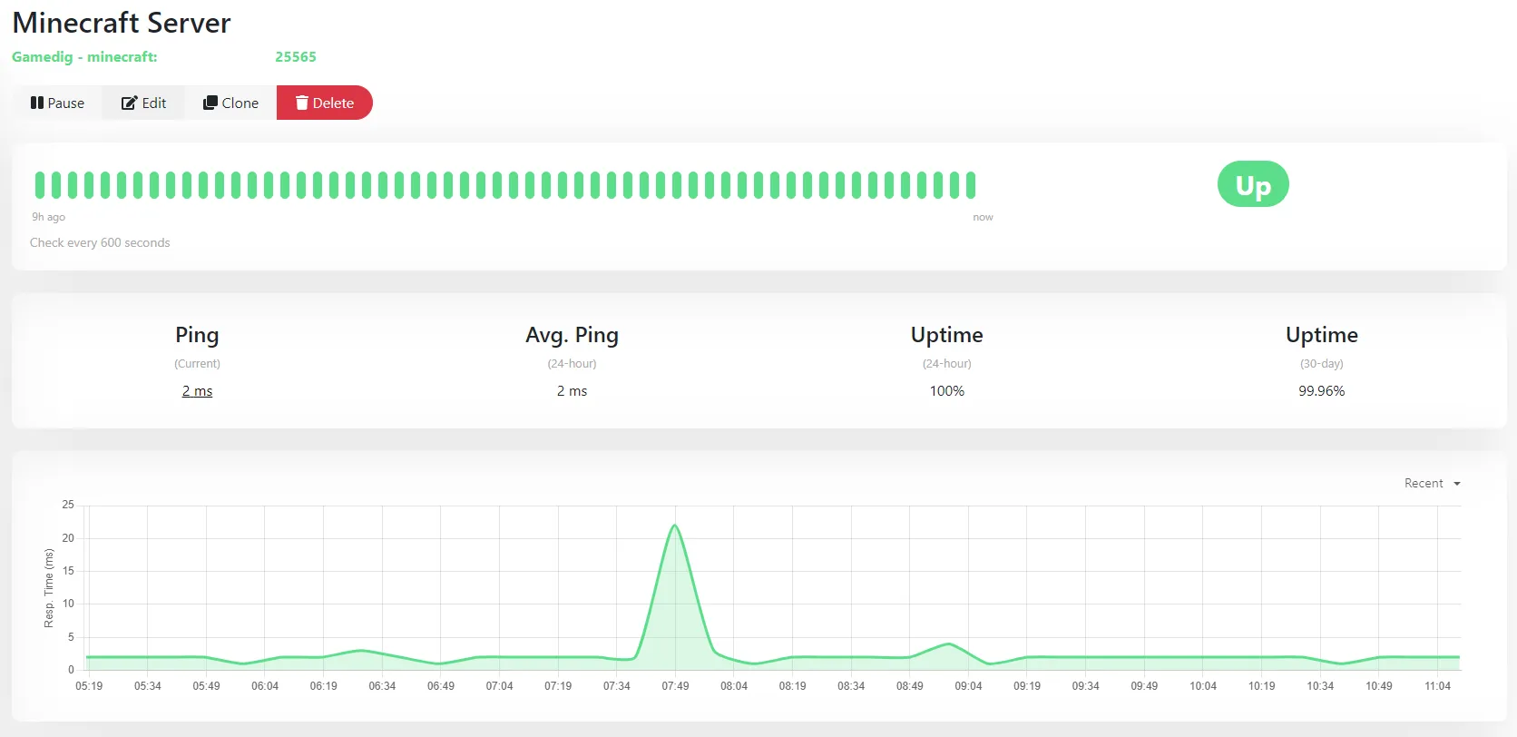
Task: Clone this Minecraft Server monitor
Action: [230, 103]
